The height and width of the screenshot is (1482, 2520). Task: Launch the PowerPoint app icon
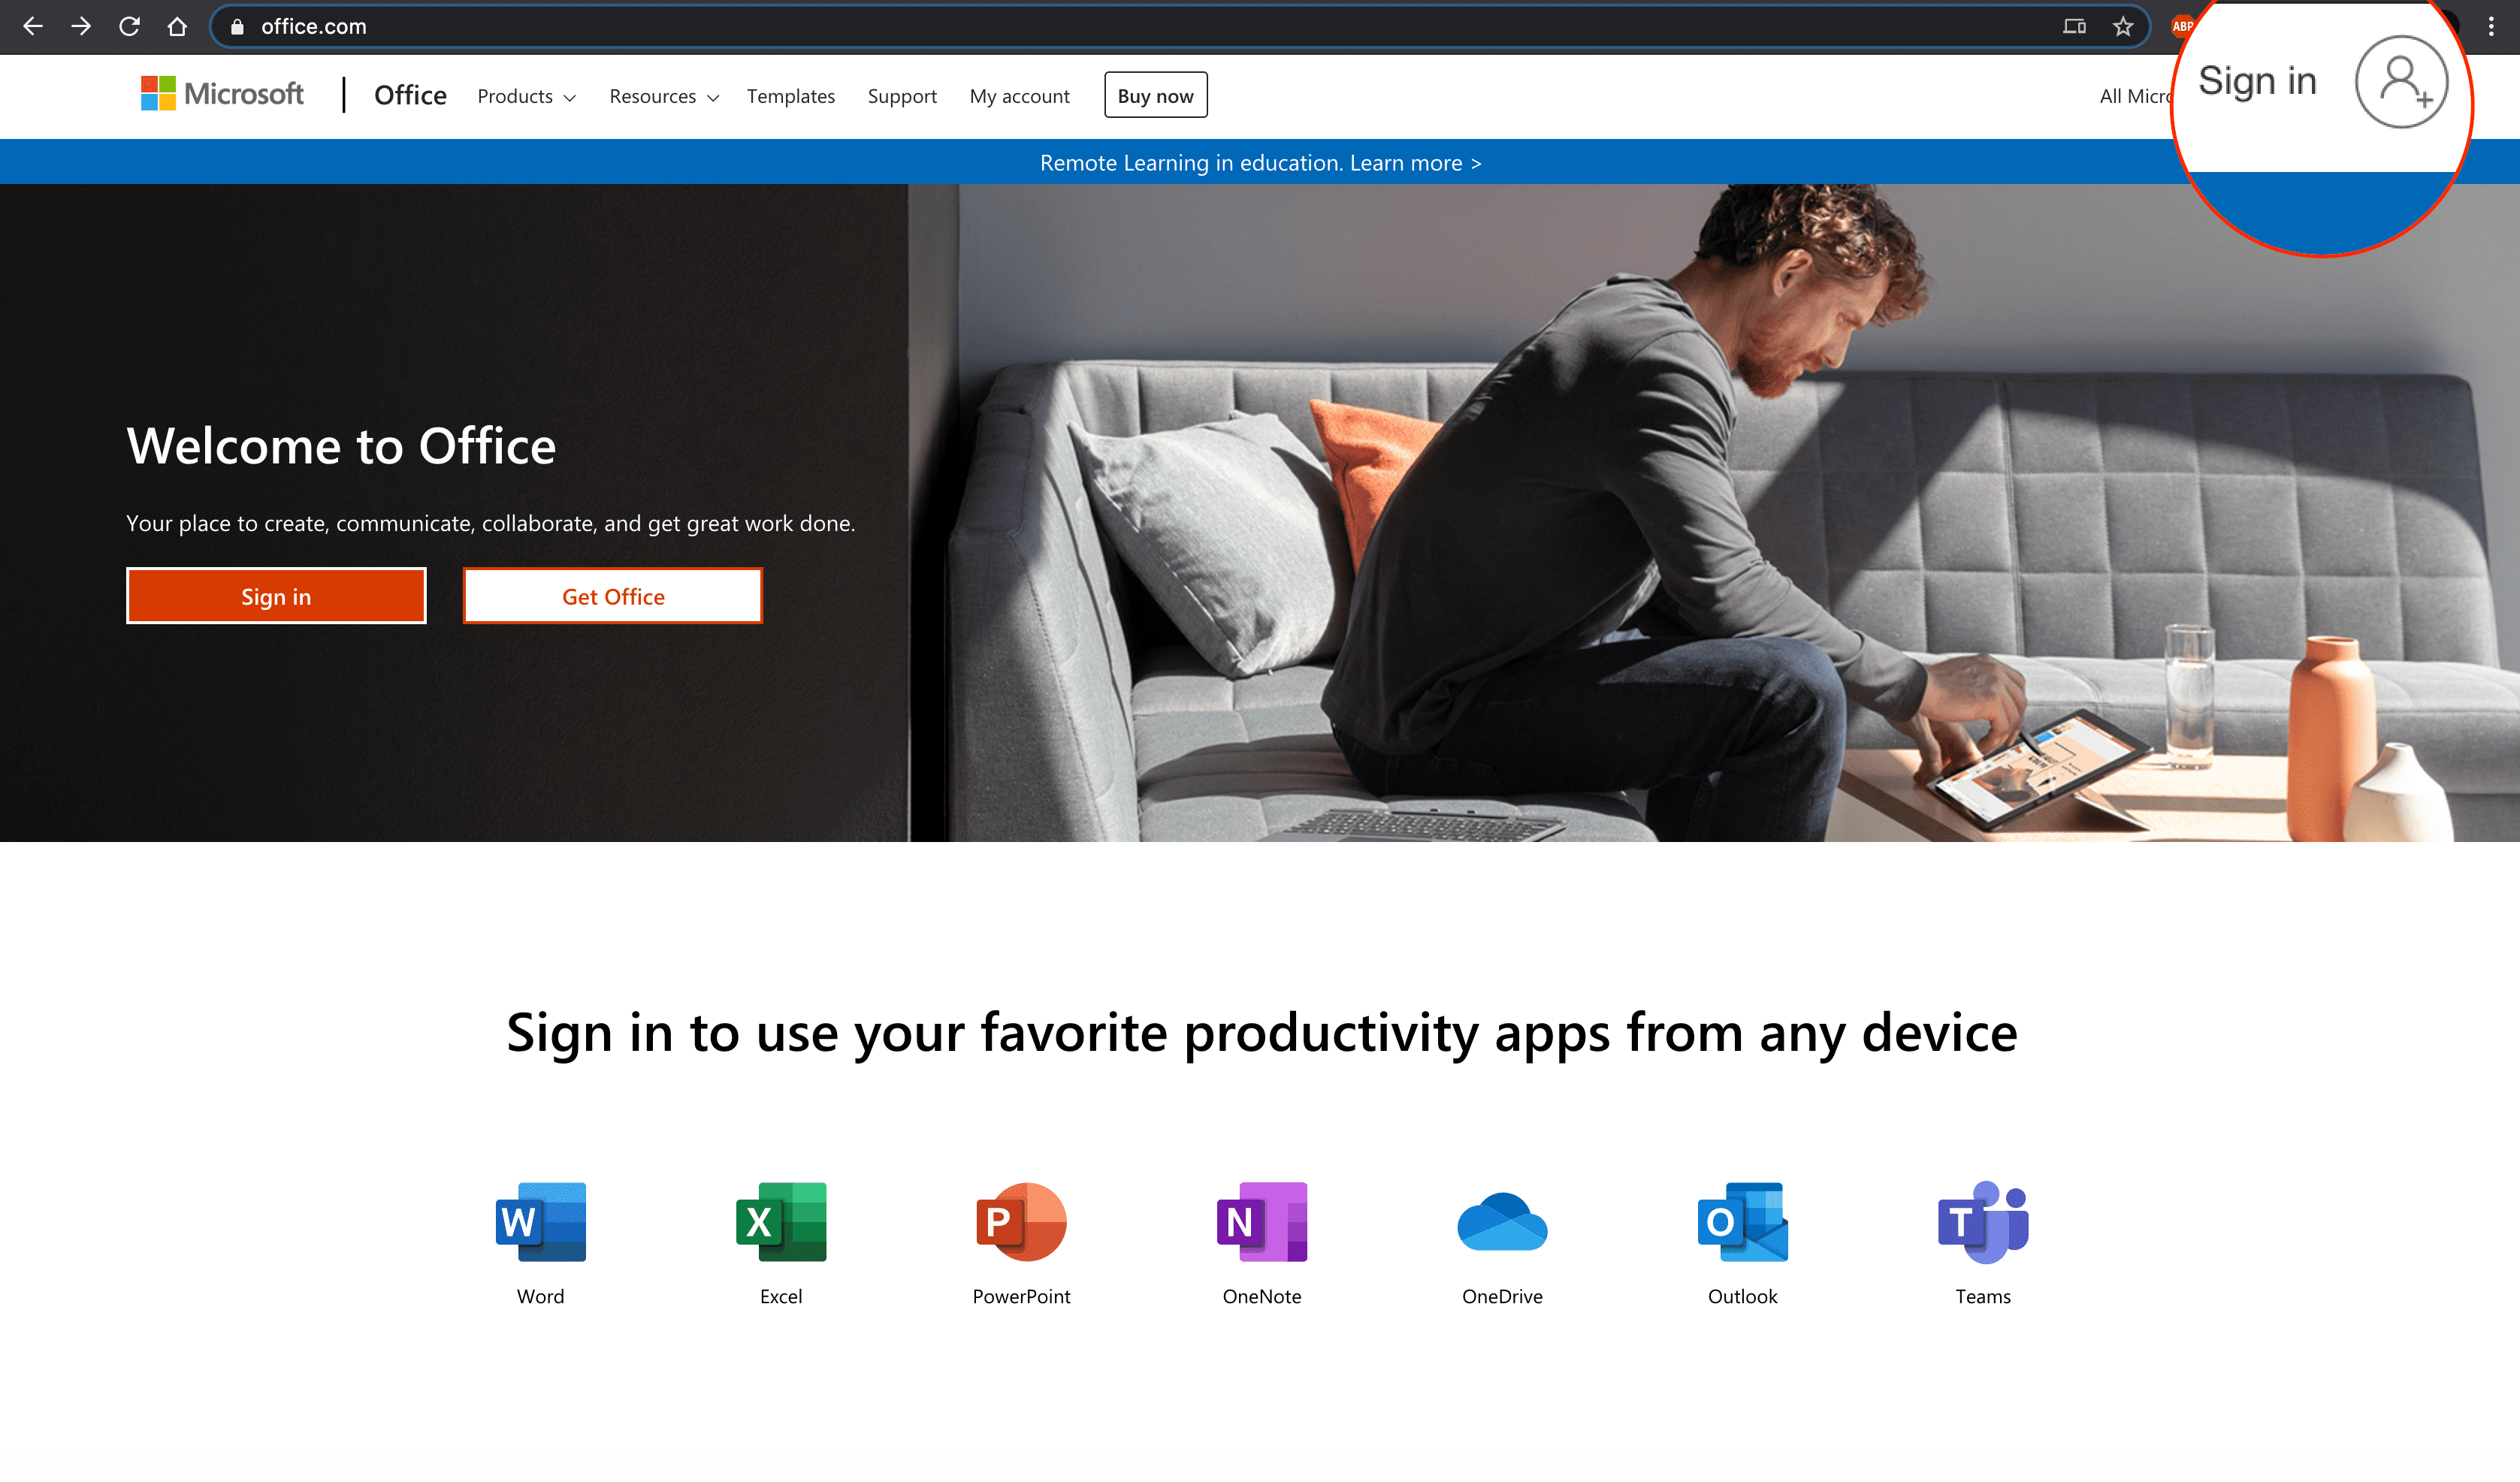(x=1021, y=1222)
